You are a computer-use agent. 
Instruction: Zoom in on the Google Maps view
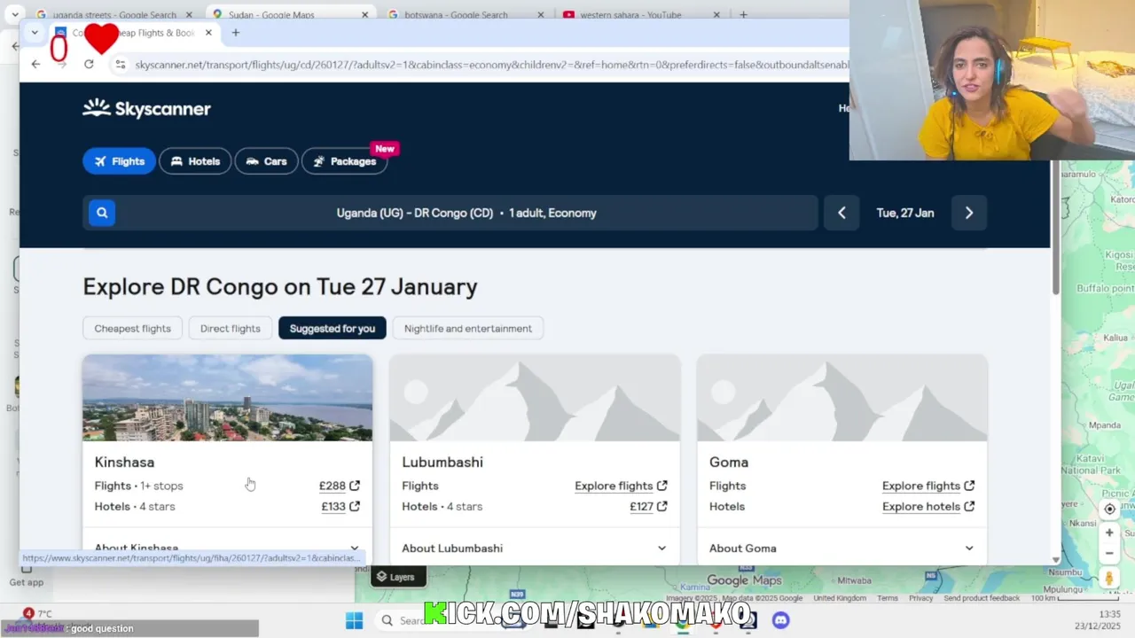coord(1109,533)
